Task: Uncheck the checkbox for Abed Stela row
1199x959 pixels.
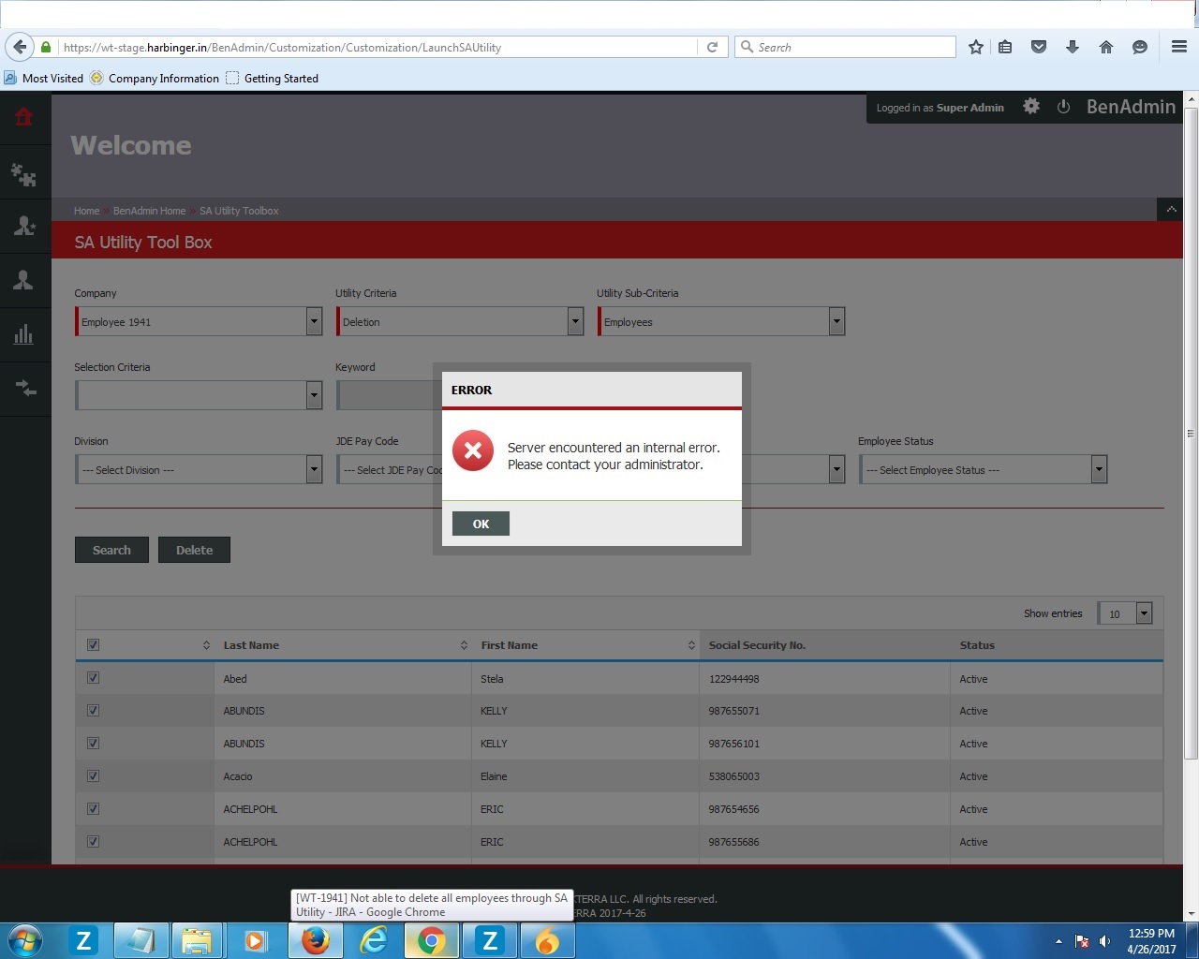Action: coord(93,678)
